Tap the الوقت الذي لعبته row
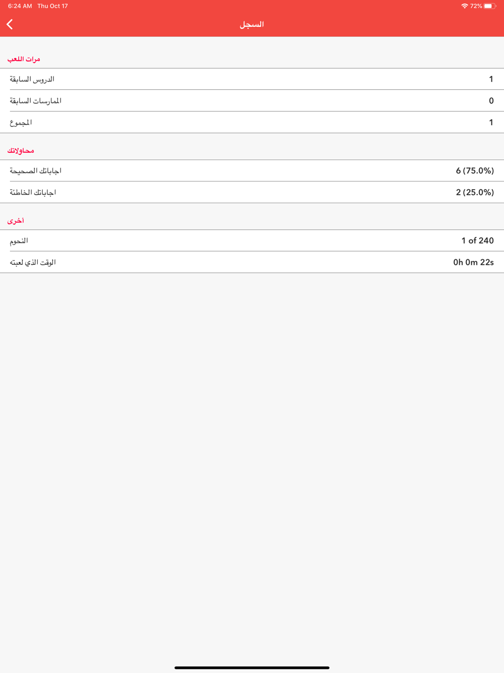 (x=252, y=262)
